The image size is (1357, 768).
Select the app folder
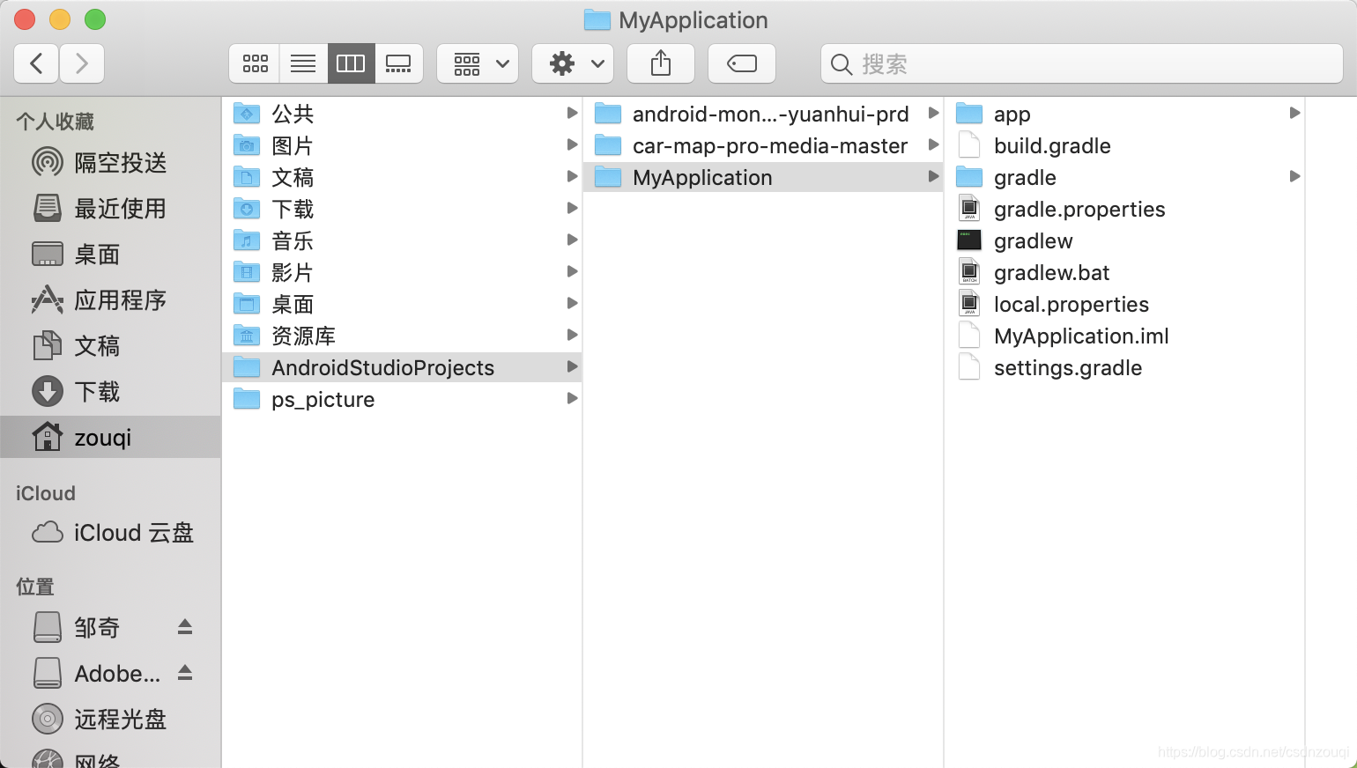pyautogui.click(x=1124, y=114)
